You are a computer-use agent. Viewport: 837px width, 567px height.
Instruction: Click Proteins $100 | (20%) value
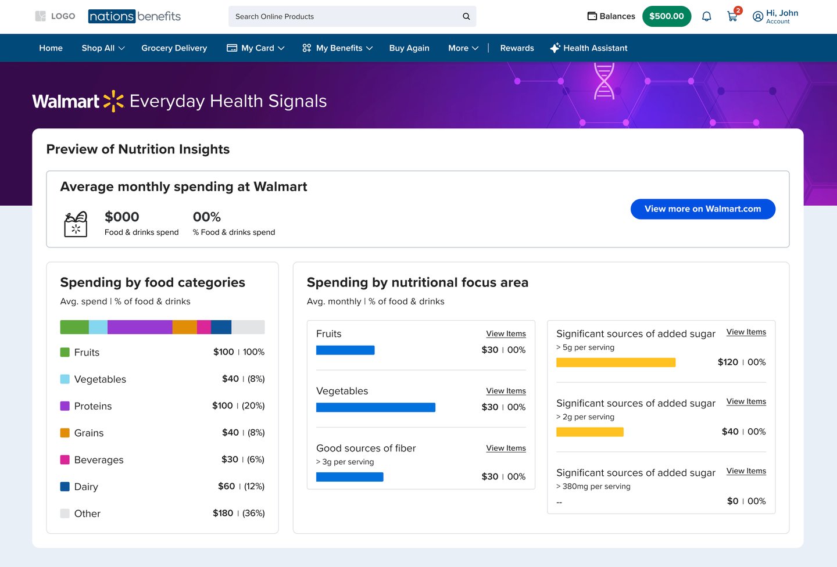tap(238, 405)
